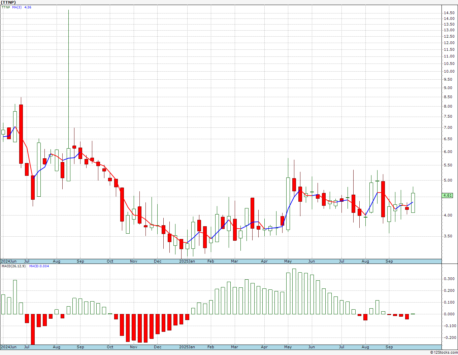
Task: Click the 7.00 price axis label
Action: tap(448, 127)
